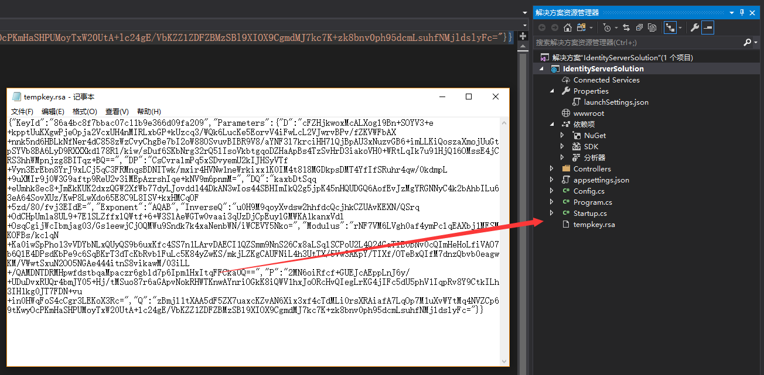Click the magnifier search icon in Solution Explorer

pos(747,42)
